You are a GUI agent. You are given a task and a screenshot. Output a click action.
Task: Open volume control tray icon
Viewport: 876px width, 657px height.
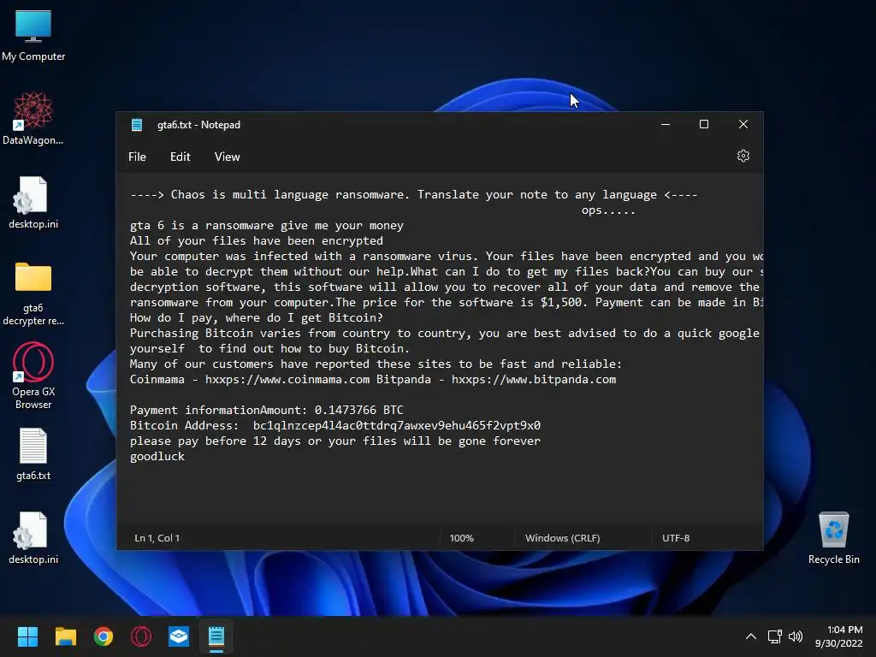796,636
